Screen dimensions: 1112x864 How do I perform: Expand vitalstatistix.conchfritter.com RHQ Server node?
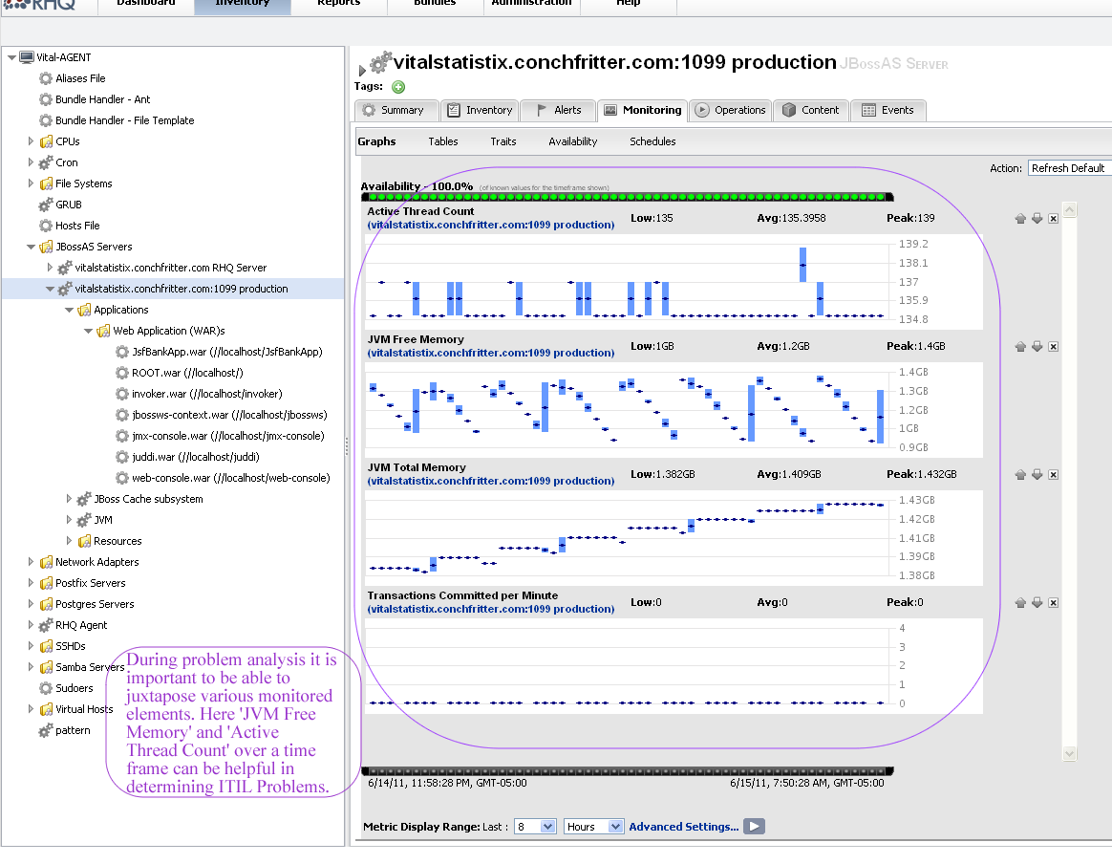(x=50, y=268)
